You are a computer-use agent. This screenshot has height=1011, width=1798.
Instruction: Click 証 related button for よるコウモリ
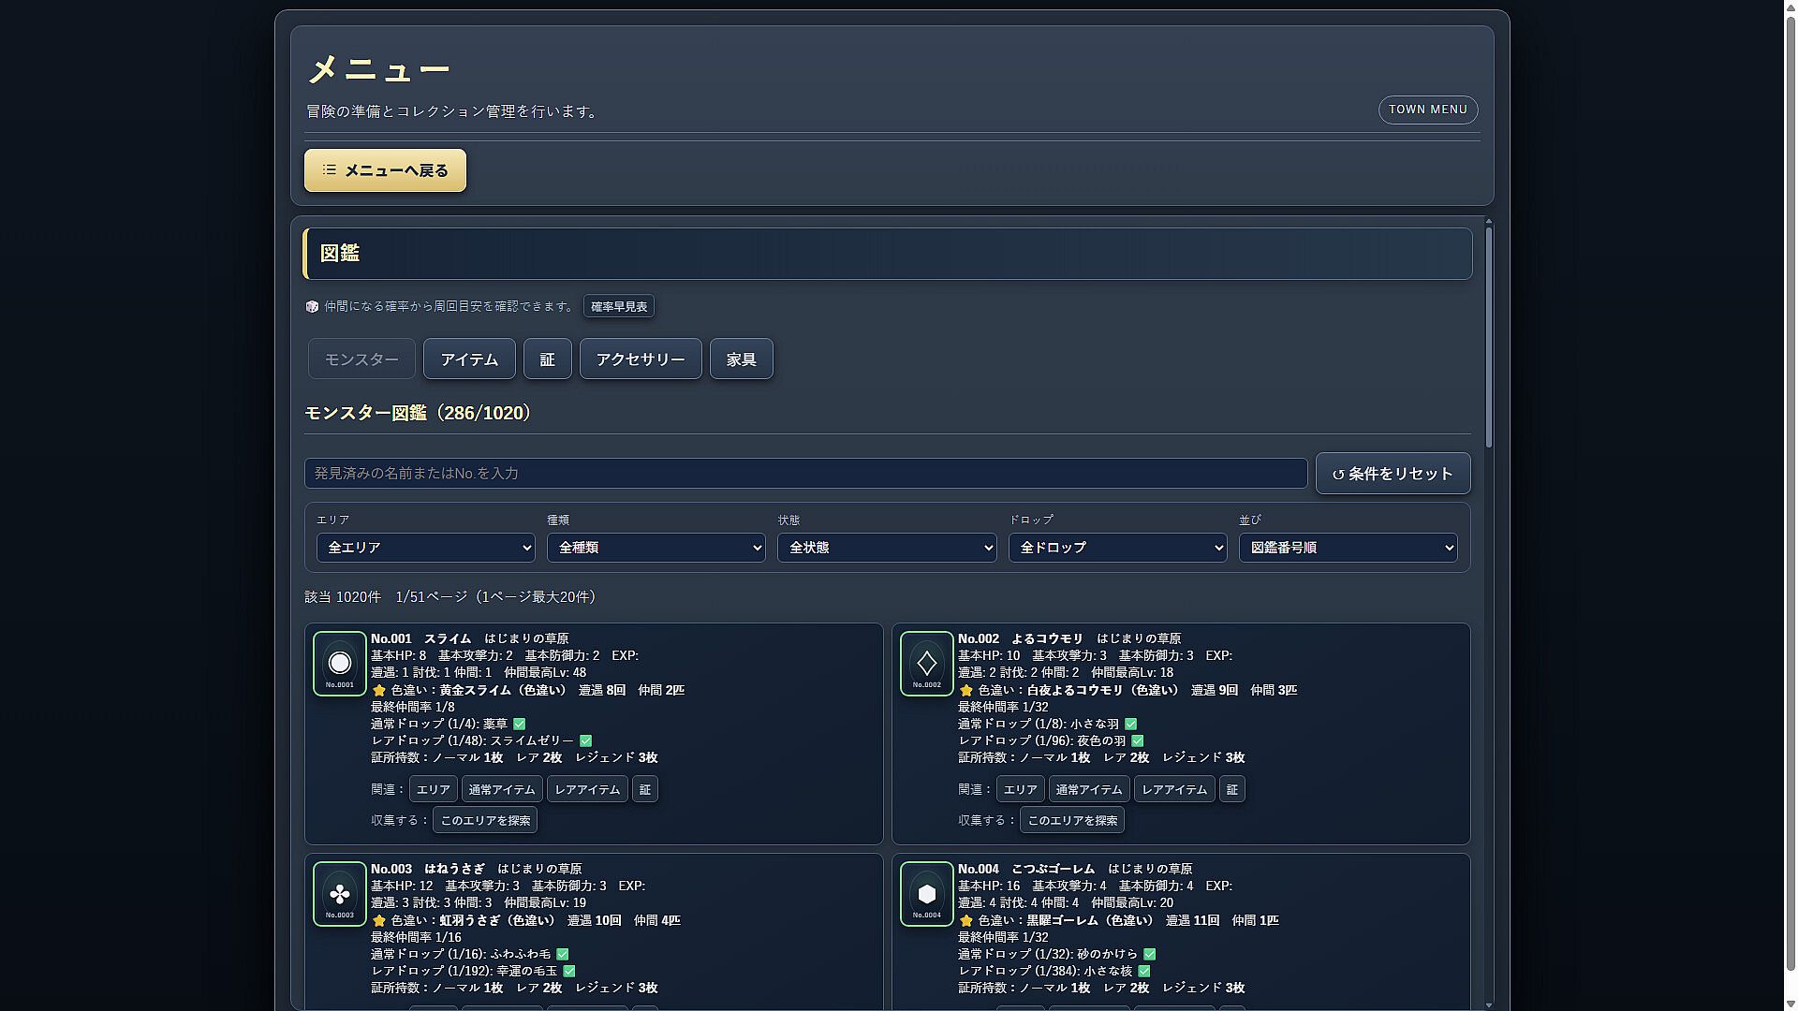(x=1232, y=789)
